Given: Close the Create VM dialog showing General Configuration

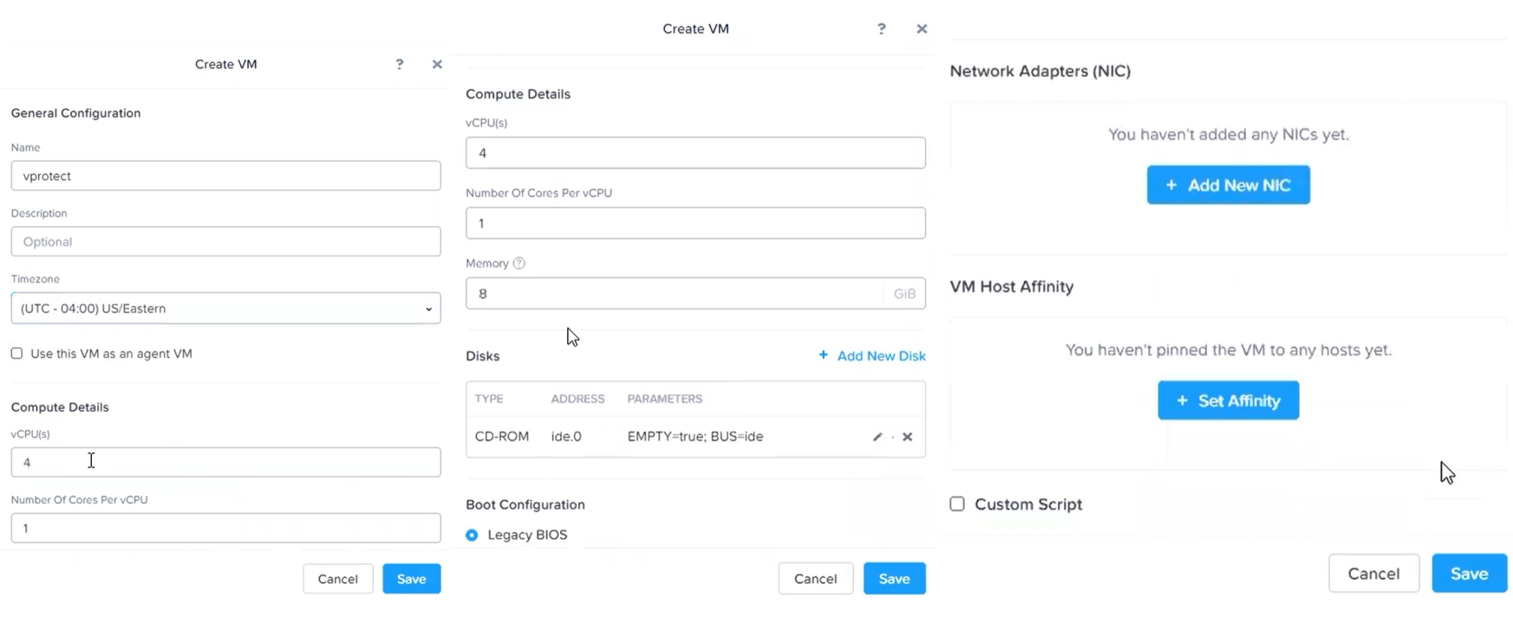Looking at the screenshot, I should (x=437, y=64).
